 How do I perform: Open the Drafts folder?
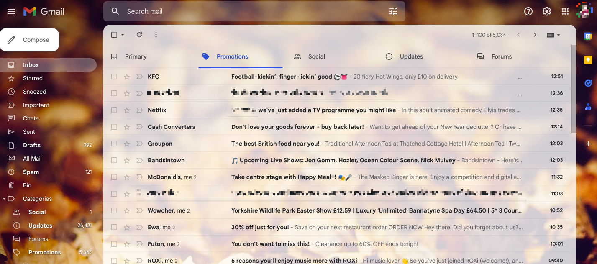point(48,145)
